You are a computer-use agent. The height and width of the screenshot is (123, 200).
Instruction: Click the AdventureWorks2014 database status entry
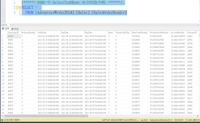pyautogui.click(x=161, y=120)
